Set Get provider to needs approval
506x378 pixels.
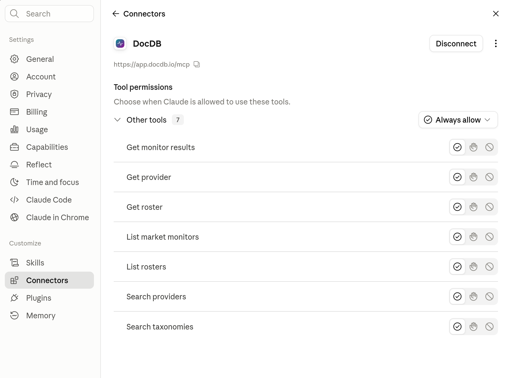pyautogui.click(x=473, y=177)
